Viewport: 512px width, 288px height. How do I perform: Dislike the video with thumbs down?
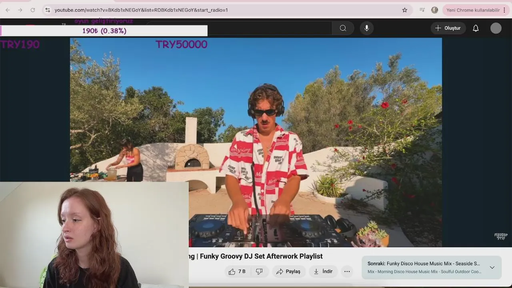coord(259,272)
